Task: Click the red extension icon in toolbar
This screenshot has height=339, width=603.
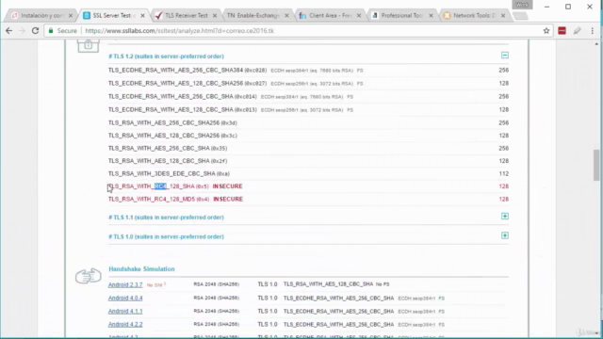Action: pyautogui.click(x=562, y=31)
